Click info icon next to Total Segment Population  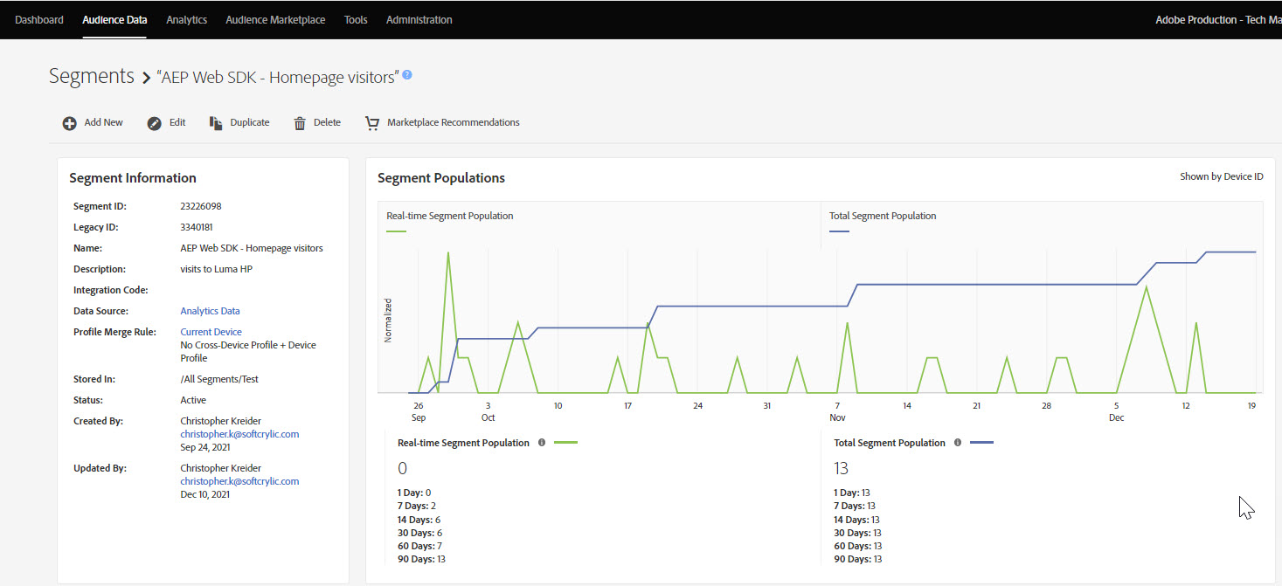[958, 443]
